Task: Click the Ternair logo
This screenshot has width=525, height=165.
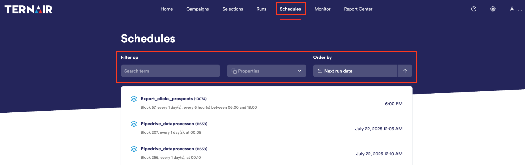Action: 28,9
